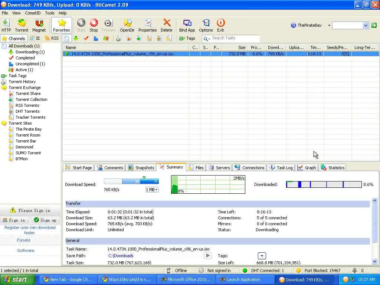The width and height of the screenshot is (380, 285).
Task: Select the ProfessionalPlus iso download row
Action: click(221, 54)
